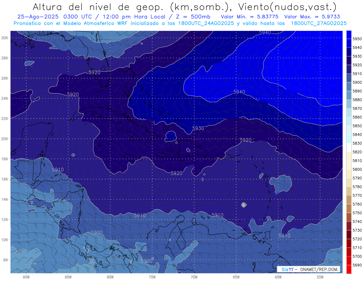Click the colorbar swatch above the 5950 tick
The image size is (363, 281).
click(x=349, y=35)
